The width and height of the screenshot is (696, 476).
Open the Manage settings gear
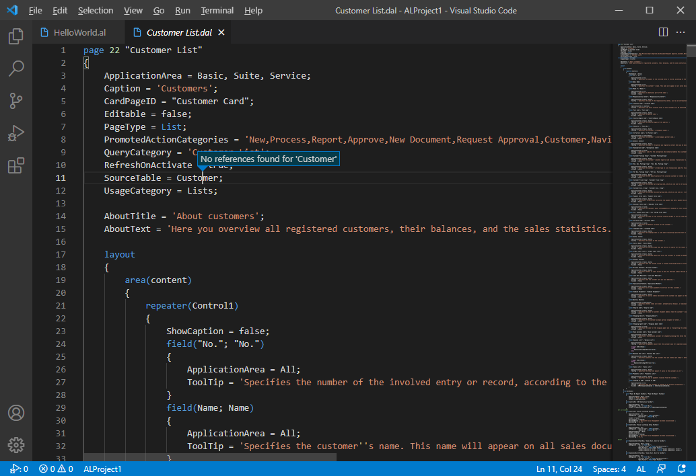tap(16, 444)
